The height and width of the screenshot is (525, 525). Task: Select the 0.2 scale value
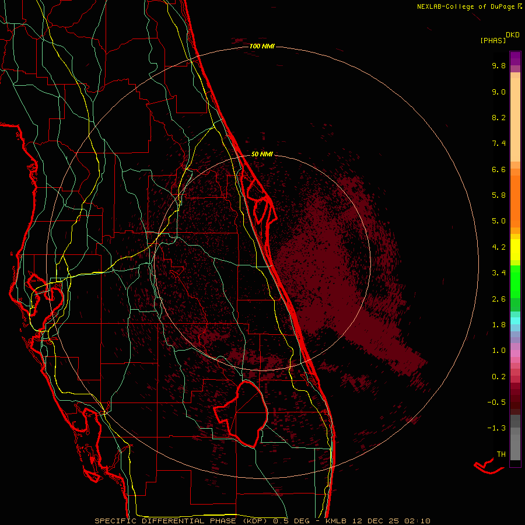click(x=499, y=377)
